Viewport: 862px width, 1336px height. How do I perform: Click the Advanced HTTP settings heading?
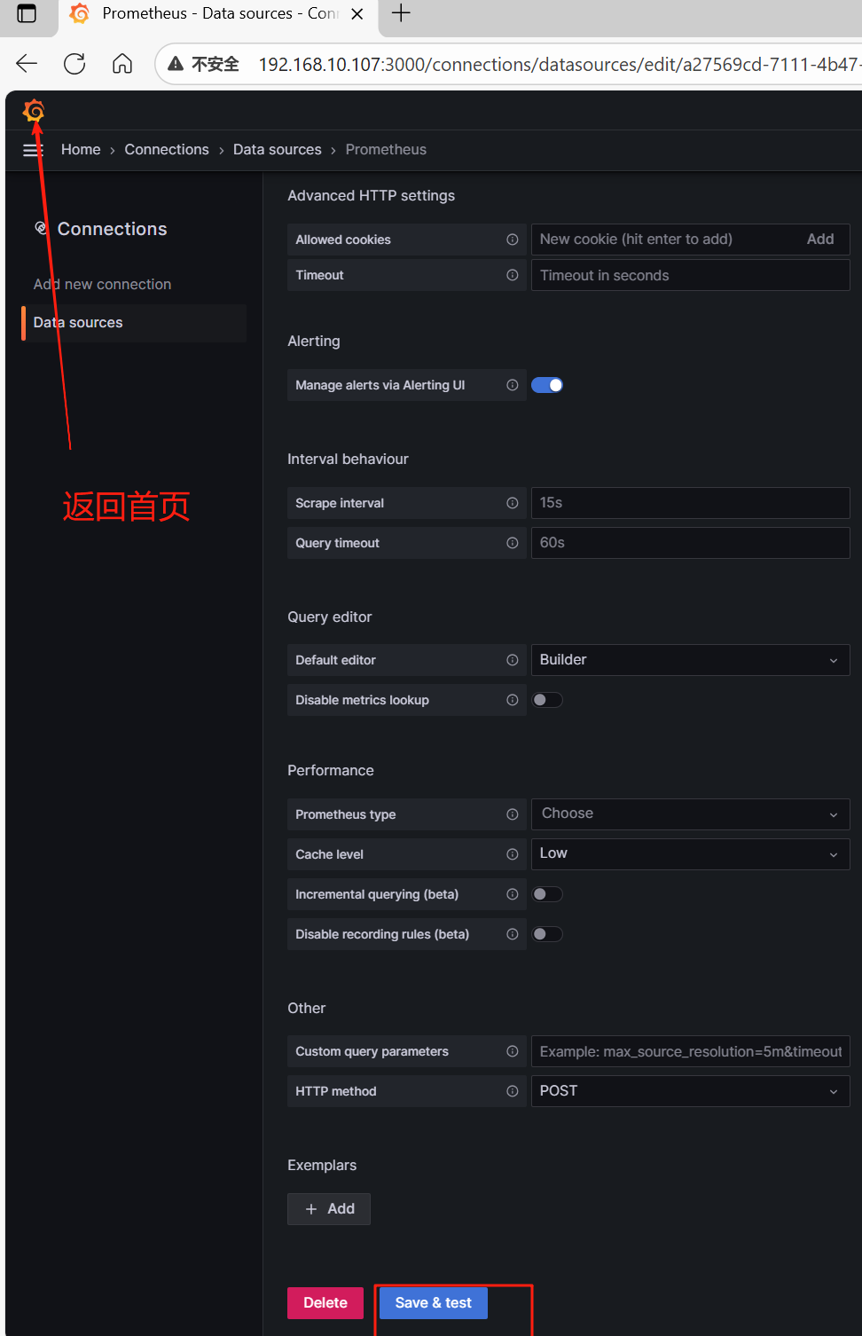tap(371, 196)
